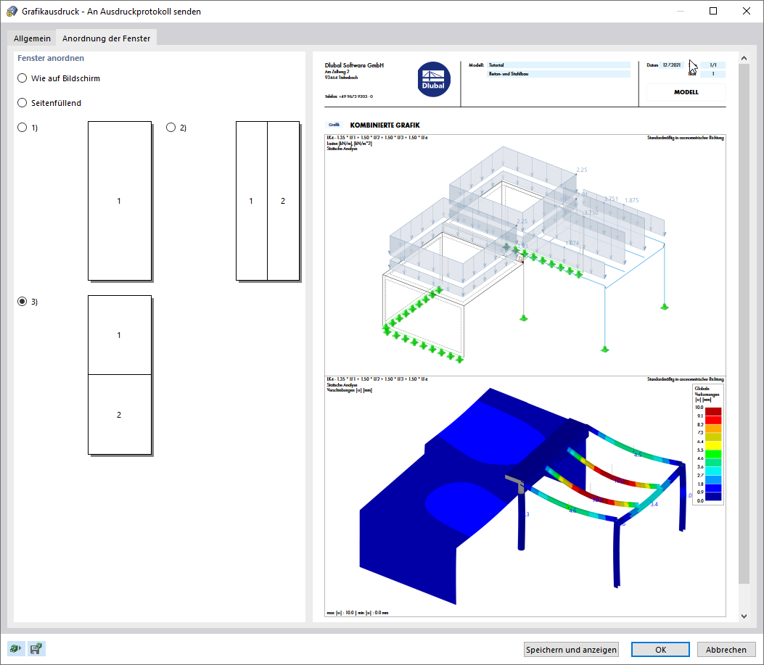Screen dimensions: 764x665
Task: Click the 'KOMBINIERTE GRAFIK' heading in the preview
Action: [x=385, y=125]
